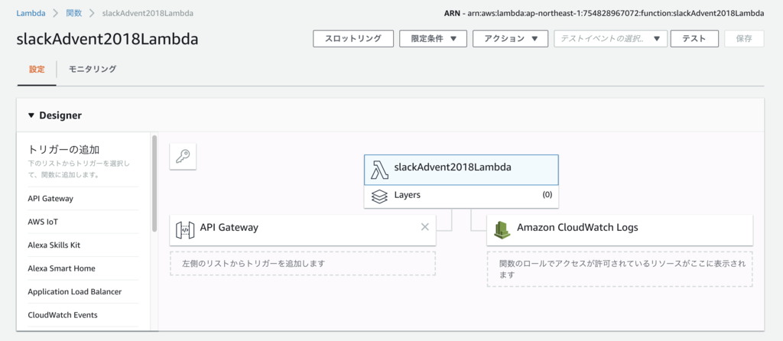The width and height of the screenshot is (783, 341).
Task: Go to Lambda breadcrumb link
Action: pyautogui.click(x=31, y=13)
